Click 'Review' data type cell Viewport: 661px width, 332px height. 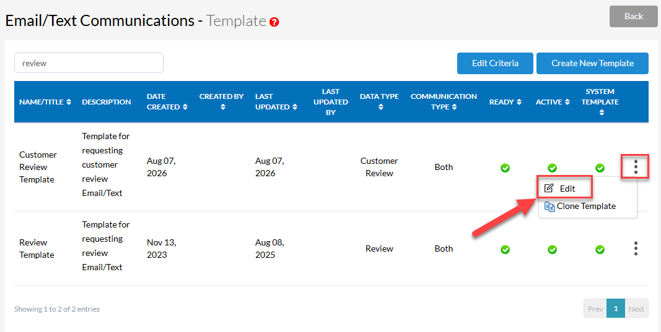(x=379, y=249)
